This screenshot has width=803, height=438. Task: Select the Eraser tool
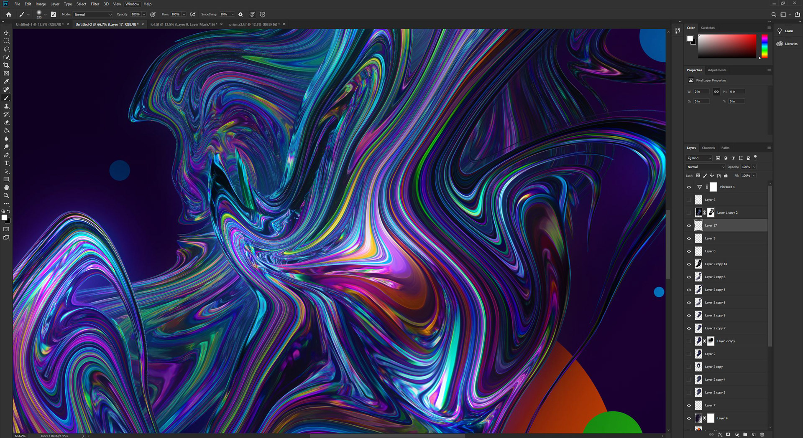tap(6, 122)
